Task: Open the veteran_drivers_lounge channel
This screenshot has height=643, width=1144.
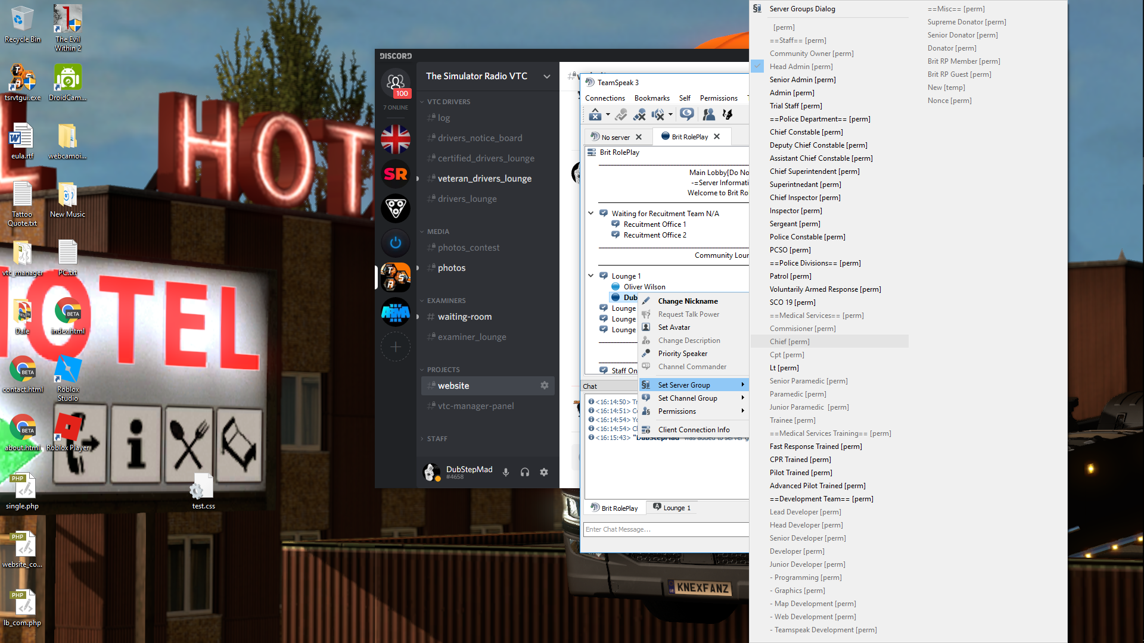Action: point(484,179)
